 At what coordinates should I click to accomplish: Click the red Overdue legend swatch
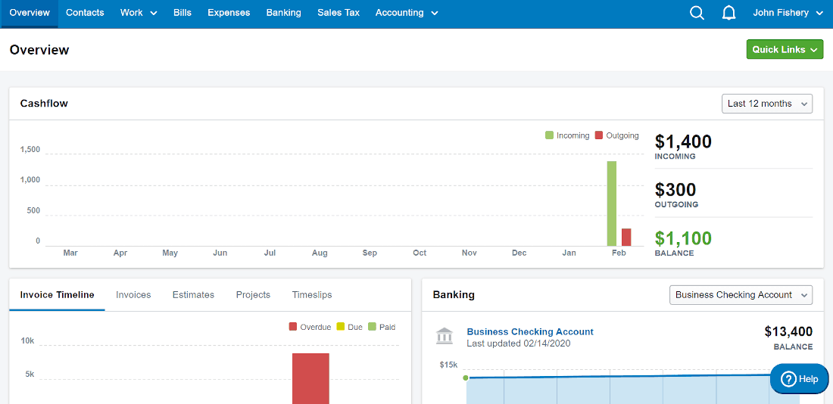tap(293, 327)
